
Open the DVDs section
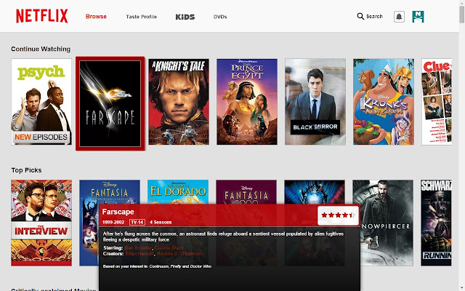(x=220, y=17)
